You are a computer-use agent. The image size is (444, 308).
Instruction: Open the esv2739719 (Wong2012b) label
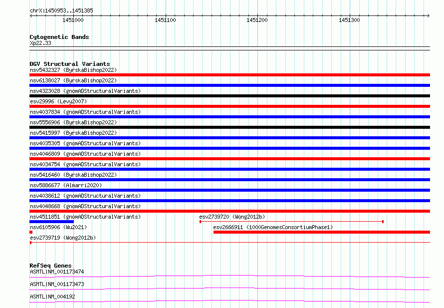pyautogui.click(x=63, y=238)
